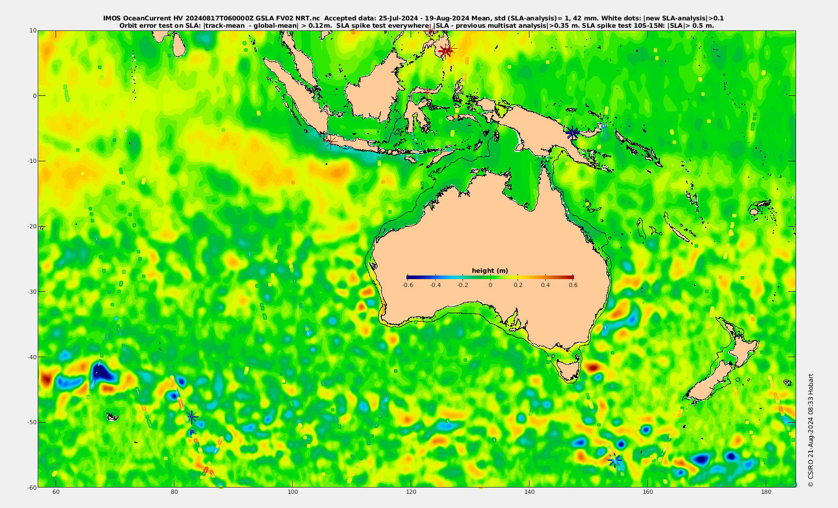Click the latitude axis label '-20'
This screenshot has height=508, width=838.
coord(31,226)
